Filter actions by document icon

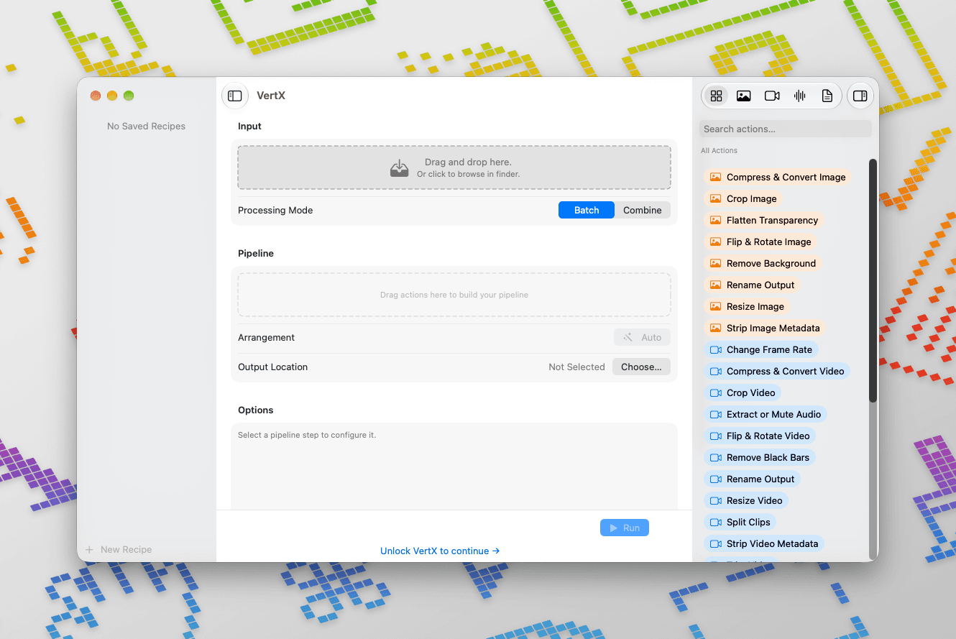[827, 96]
